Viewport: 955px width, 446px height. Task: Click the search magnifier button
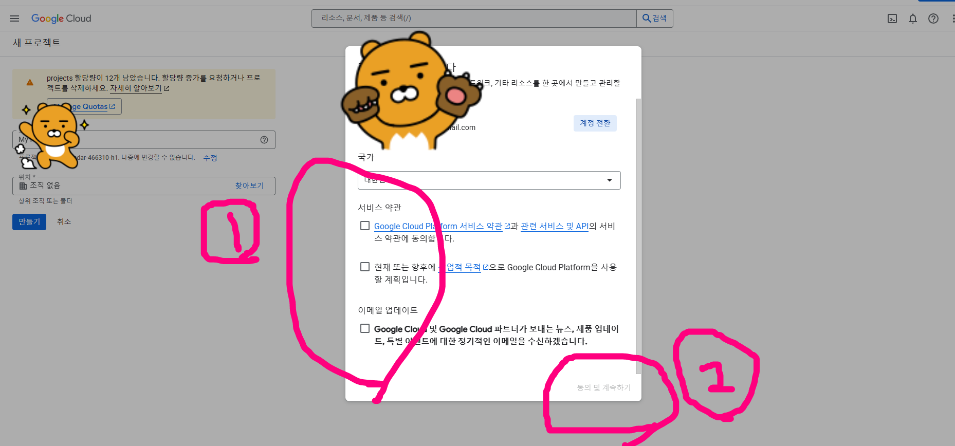(655, 18)
